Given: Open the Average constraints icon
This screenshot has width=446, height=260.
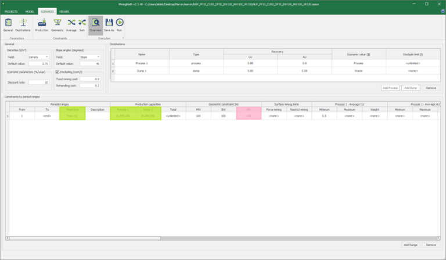Looking at the screenshot, I should [x=71, y=24].
